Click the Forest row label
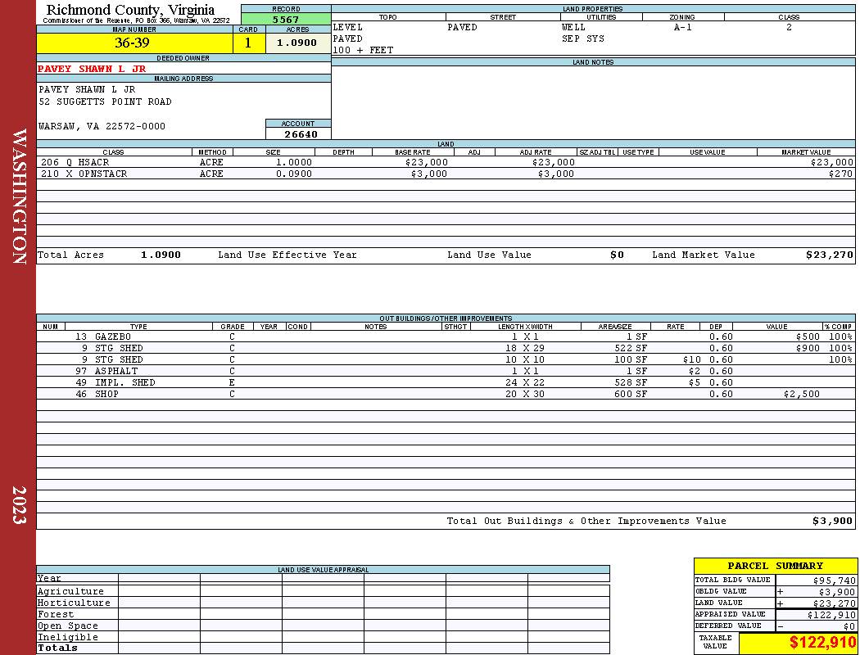Viewport: 860px width, 655px height. point(56,614)
